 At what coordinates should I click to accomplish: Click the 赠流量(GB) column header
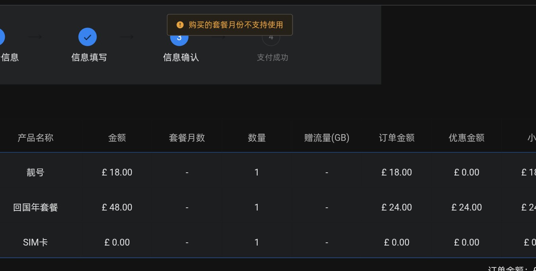coord(327,138)
